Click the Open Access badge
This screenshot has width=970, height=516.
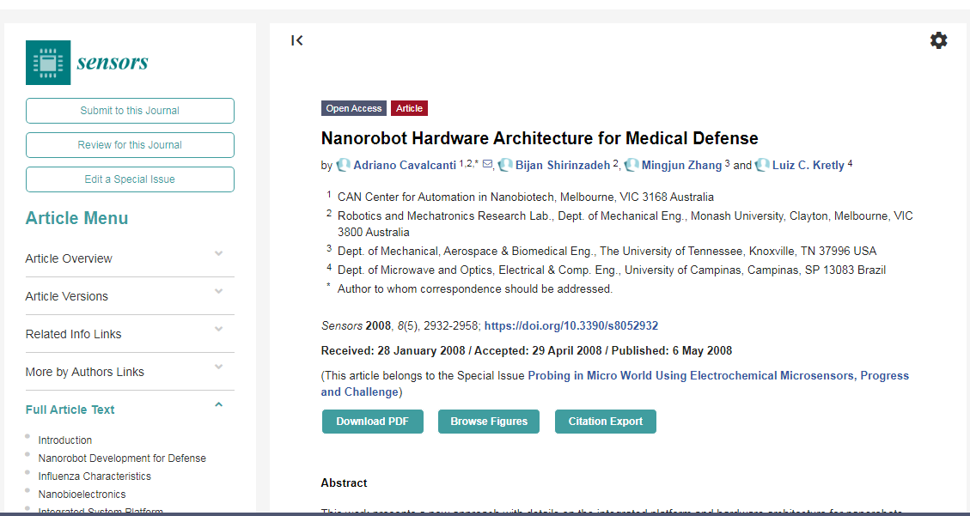pyautogui.click(x=354, y=108)
